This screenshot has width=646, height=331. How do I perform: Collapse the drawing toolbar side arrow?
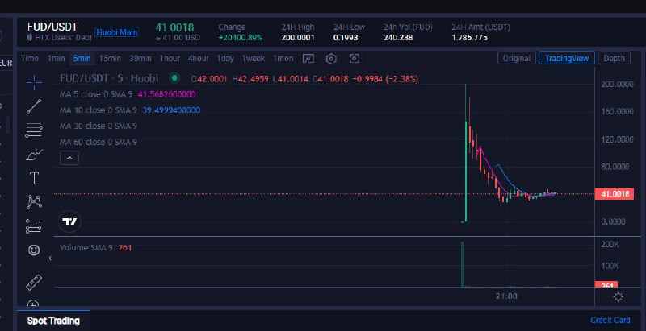[x=50, y=259]
